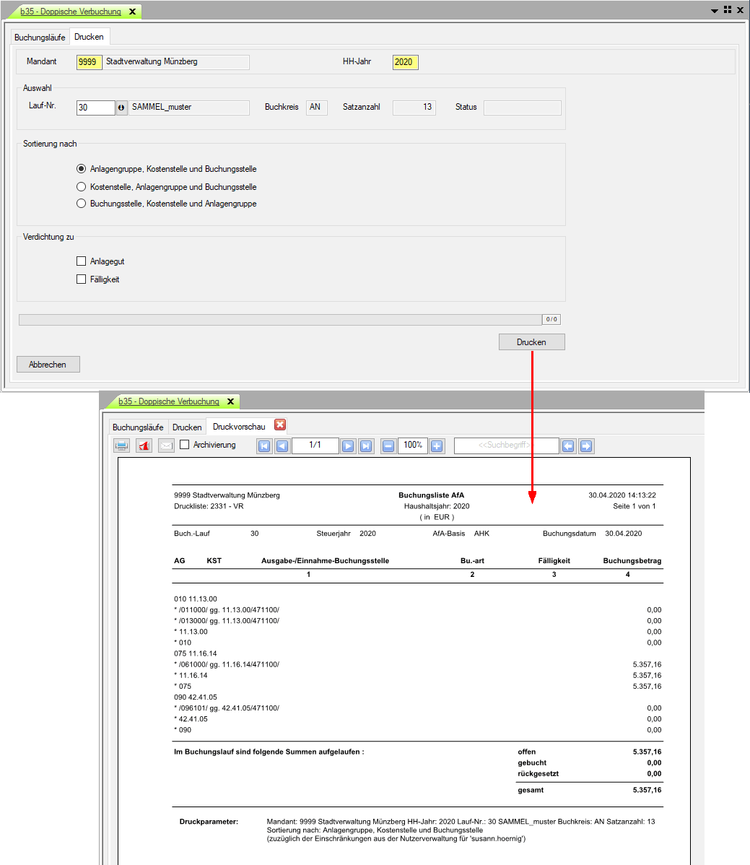Tick the Fälligkeit checkbox
Image resolution: width=750 pixels, height=865 pixels.
click(82, 279)
